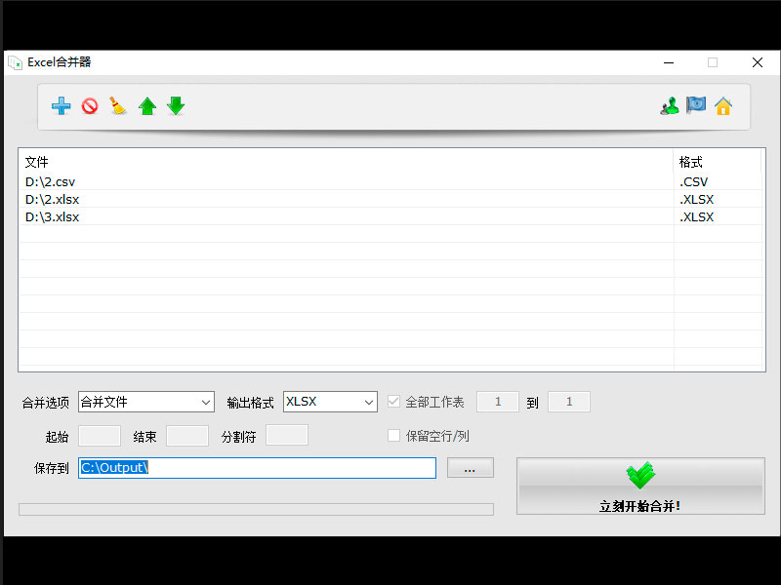Move selected file down with green arrow
This screenshot has height=585, width=781.
(176, 106)
